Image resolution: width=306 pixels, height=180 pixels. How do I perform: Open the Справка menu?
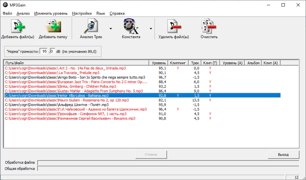(117, 13)
